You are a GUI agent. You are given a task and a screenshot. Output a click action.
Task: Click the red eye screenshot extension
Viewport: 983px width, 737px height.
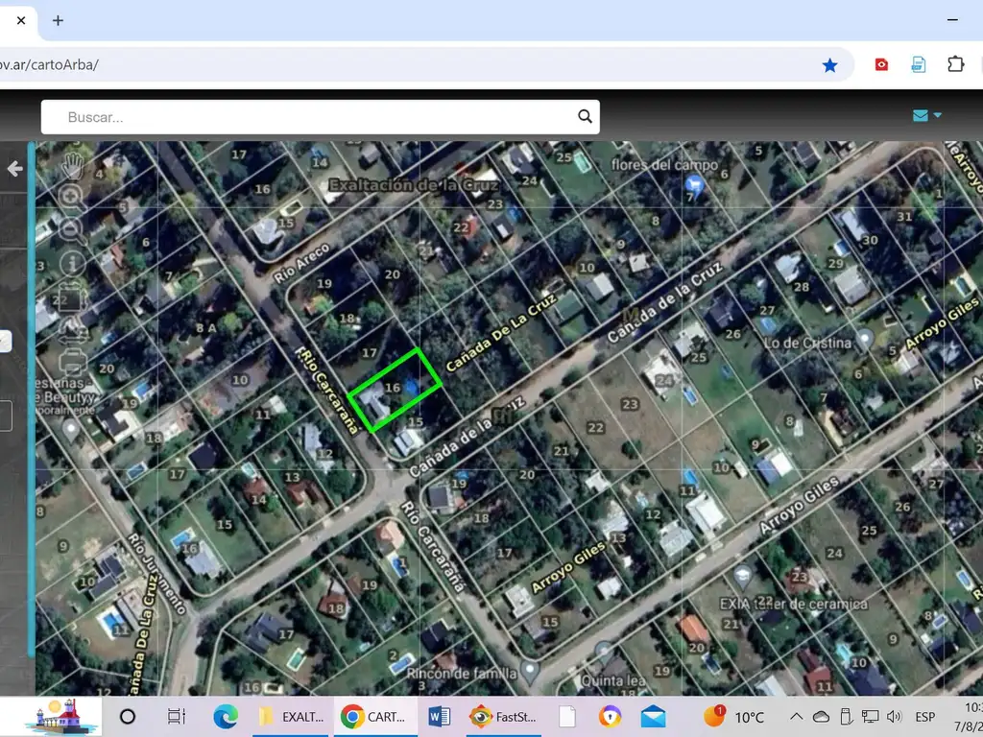(x=881, y=65)
